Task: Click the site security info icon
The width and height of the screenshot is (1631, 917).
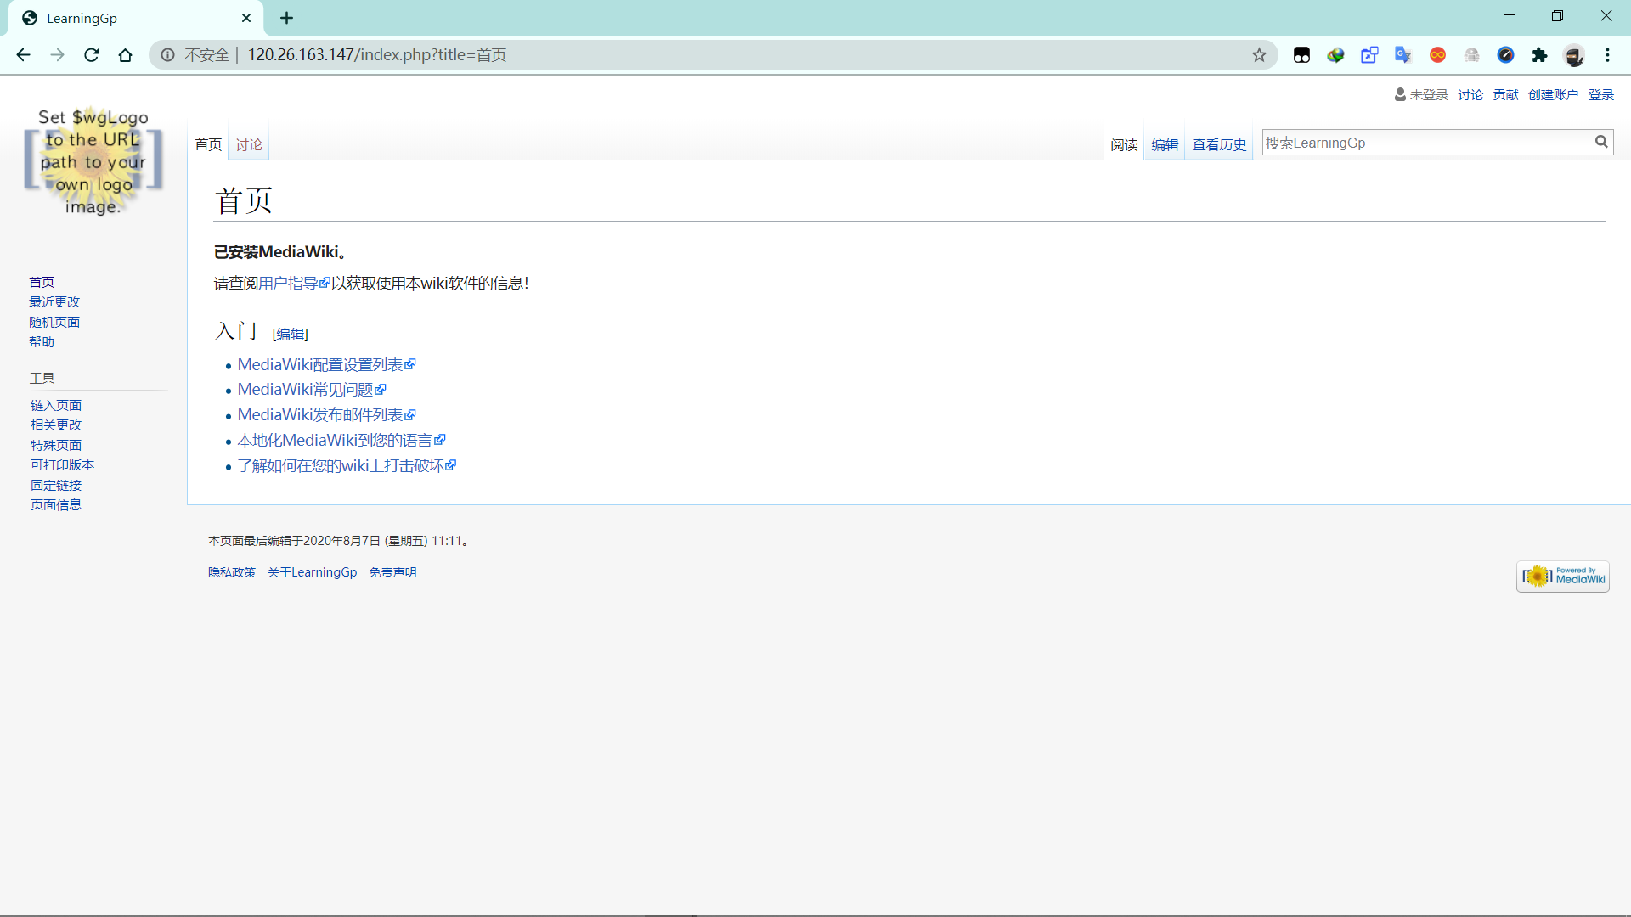Action: click(168, 55)
